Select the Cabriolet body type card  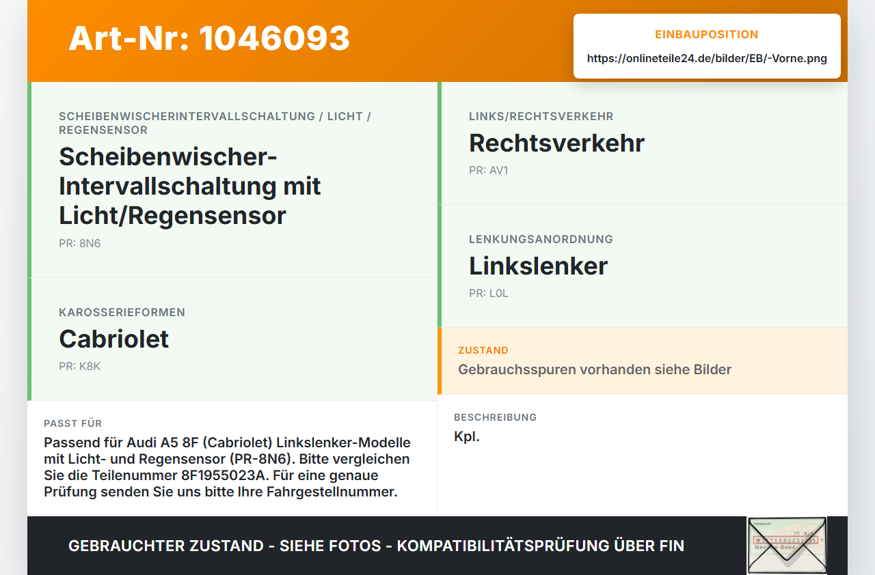coord(234,339)
